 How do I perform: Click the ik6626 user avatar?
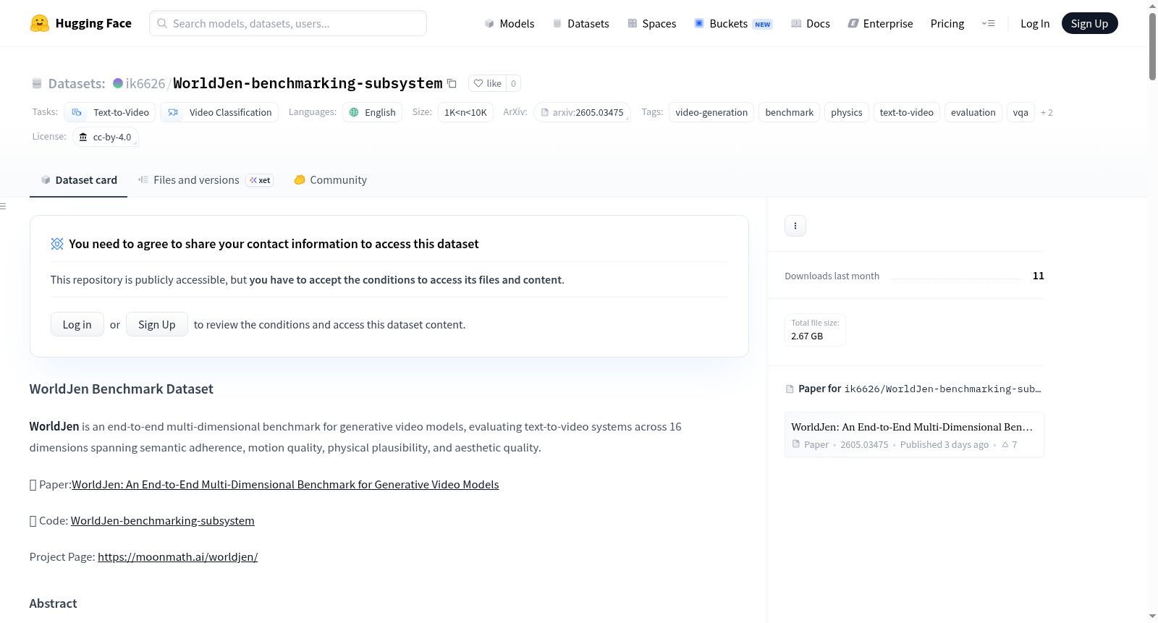point(118,83)
